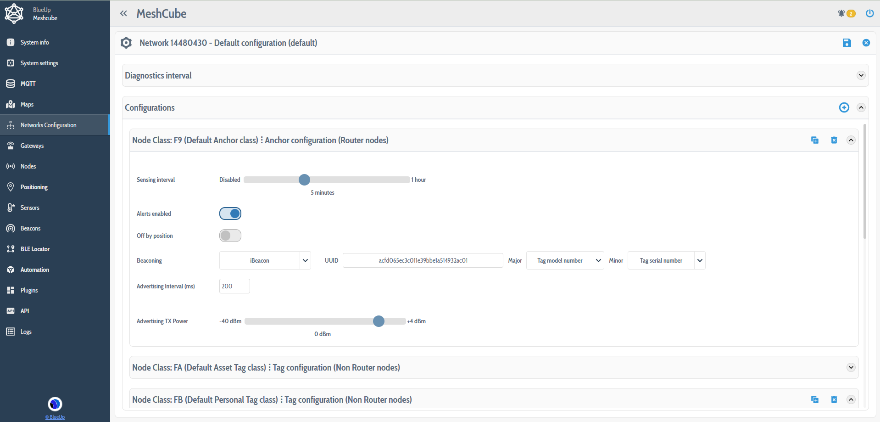Image resolution: width=880 pixels, height=422 pixels.
Task: Delete the F9 Anchor class configuration
Action: click(834, 140)
